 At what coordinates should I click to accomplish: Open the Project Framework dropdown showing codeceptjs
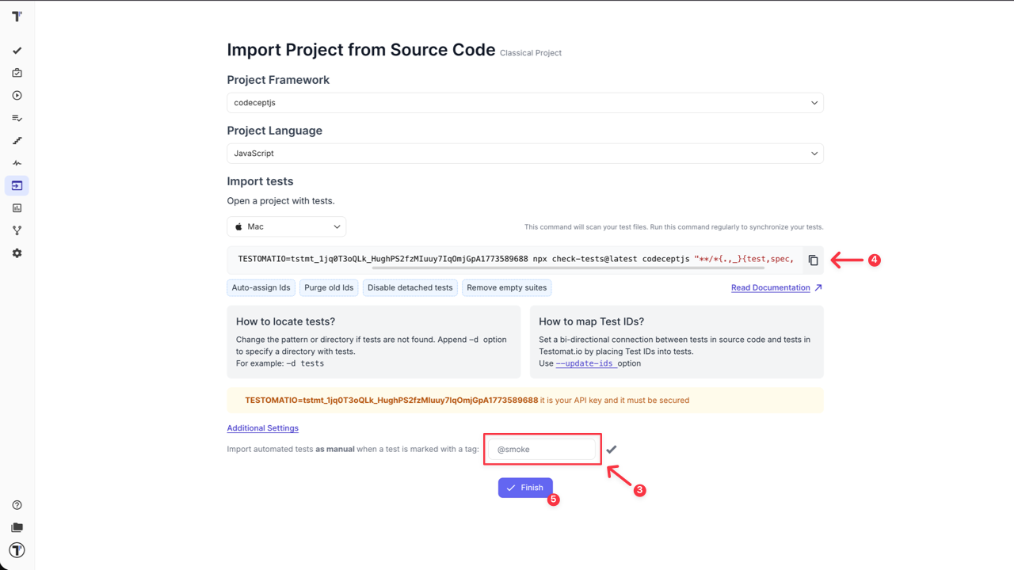tap(524, 102)
